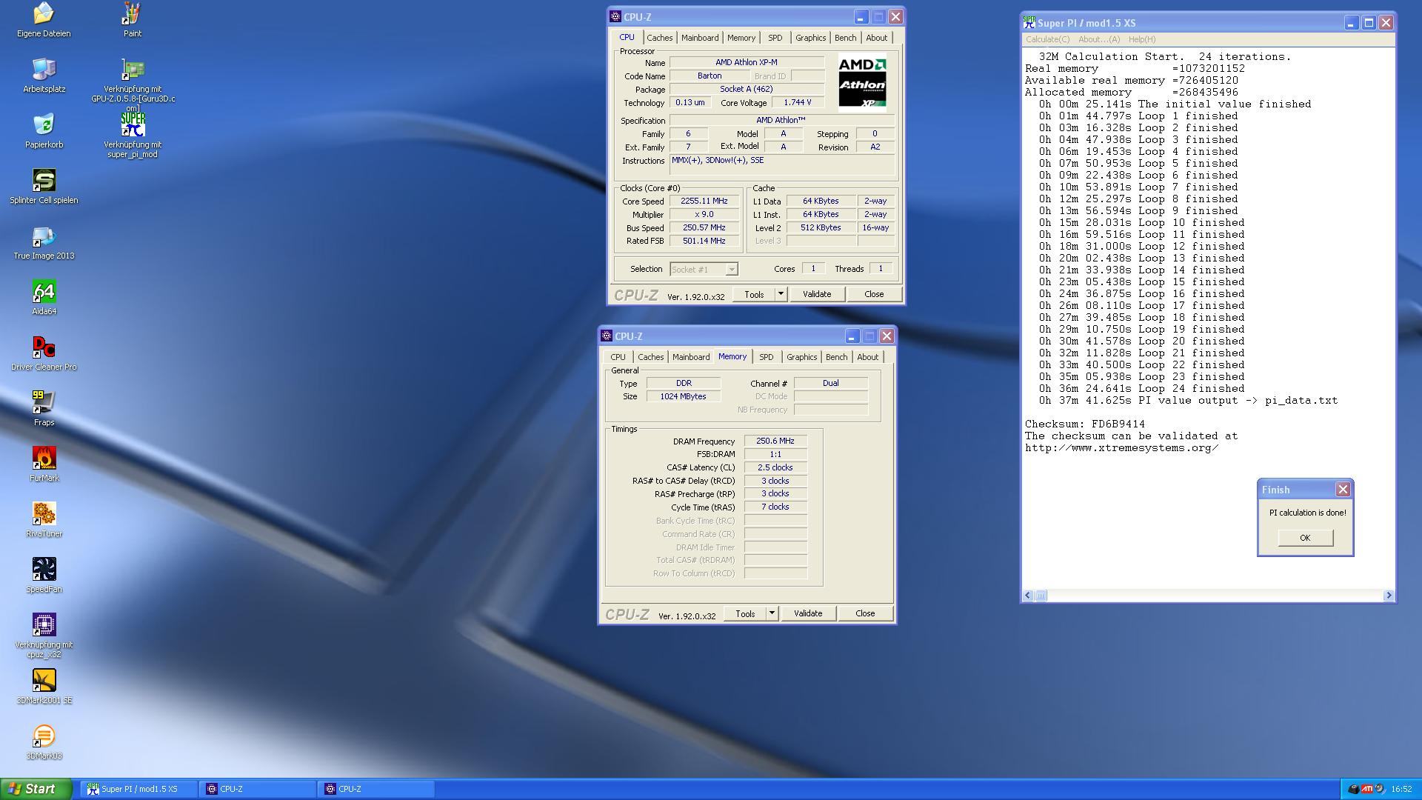Switch to SPD tab in upper CPU-Z window
1422x800 pixels.
pyautogui.click(x=775, y=38)
